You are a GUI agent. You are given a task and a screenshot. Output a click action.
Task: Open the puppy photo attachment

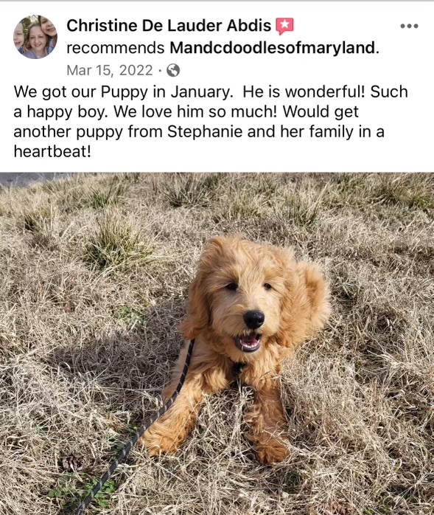click(217, 344)
